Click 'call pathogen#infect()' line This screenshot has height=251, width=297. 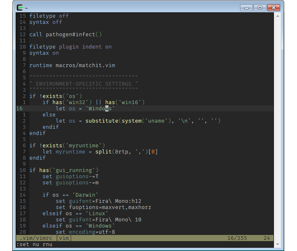click(x=66, y=35)
